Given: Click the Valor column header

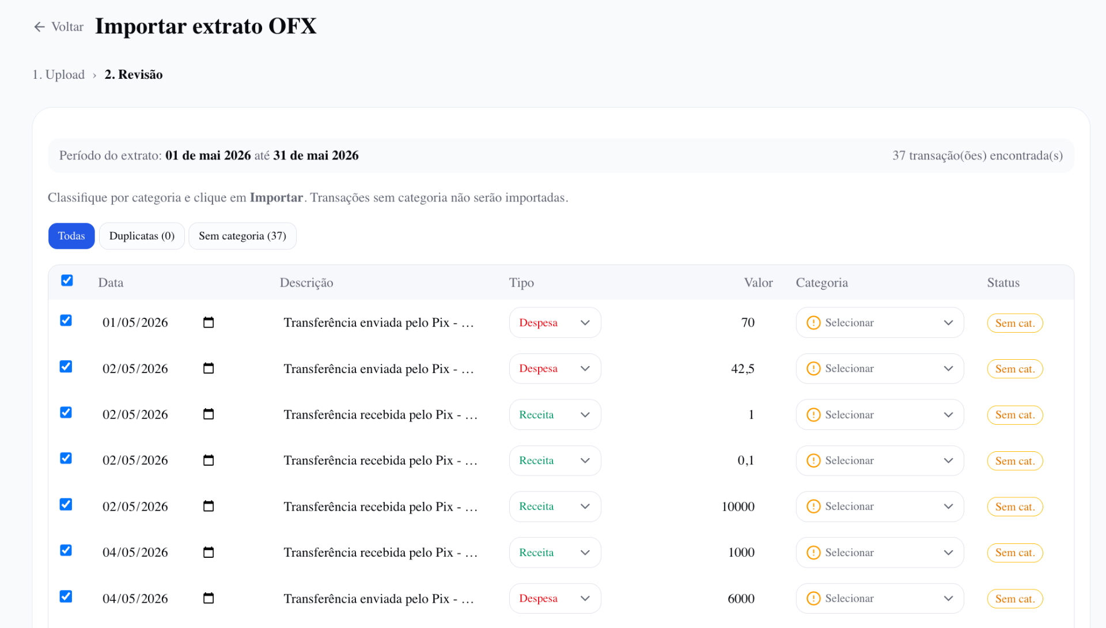Looking at the screenshot, I should 758,283.
